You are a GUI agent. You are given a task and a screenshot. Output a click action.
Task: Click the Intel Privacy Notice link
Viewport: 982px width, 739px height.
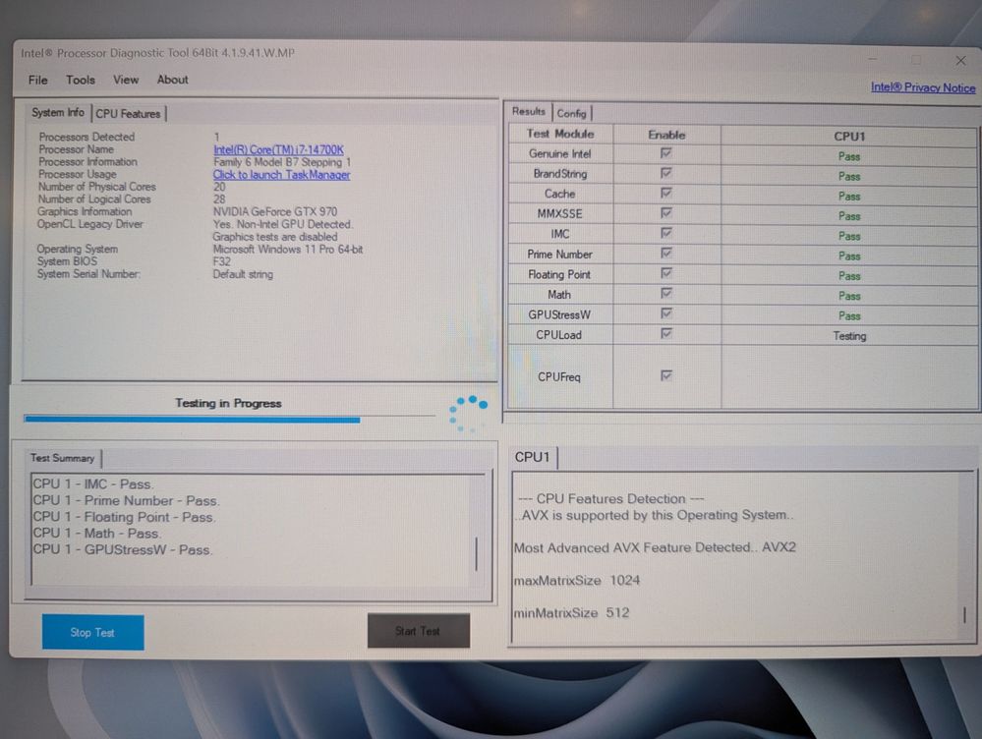coord(922,87)
